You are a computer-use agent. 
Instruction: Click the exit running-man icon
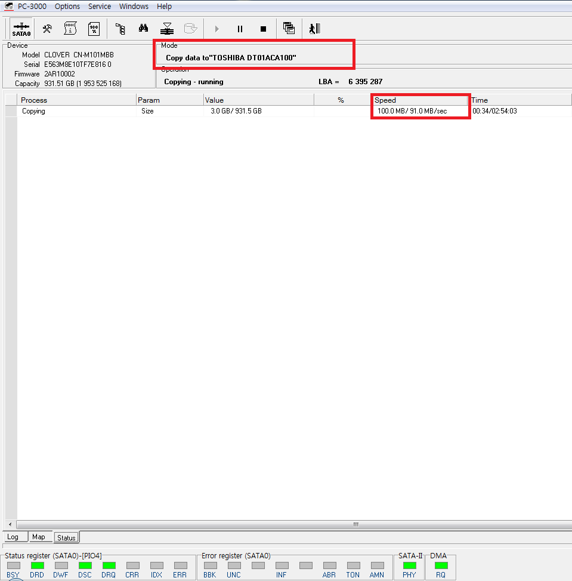315,29
